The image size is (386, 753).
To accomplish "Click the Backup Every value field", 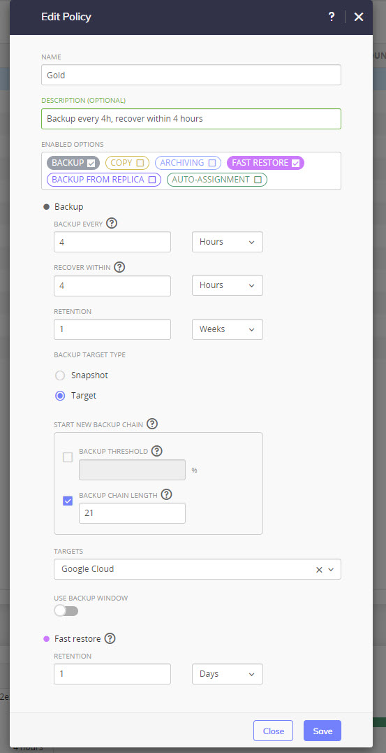I will [x=112, y=242].
